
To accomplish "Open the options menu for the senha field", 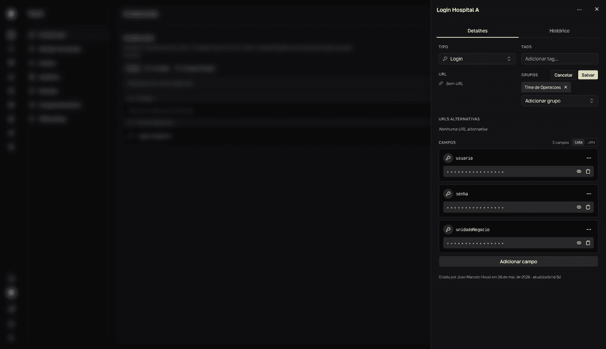I will [588, 194].
